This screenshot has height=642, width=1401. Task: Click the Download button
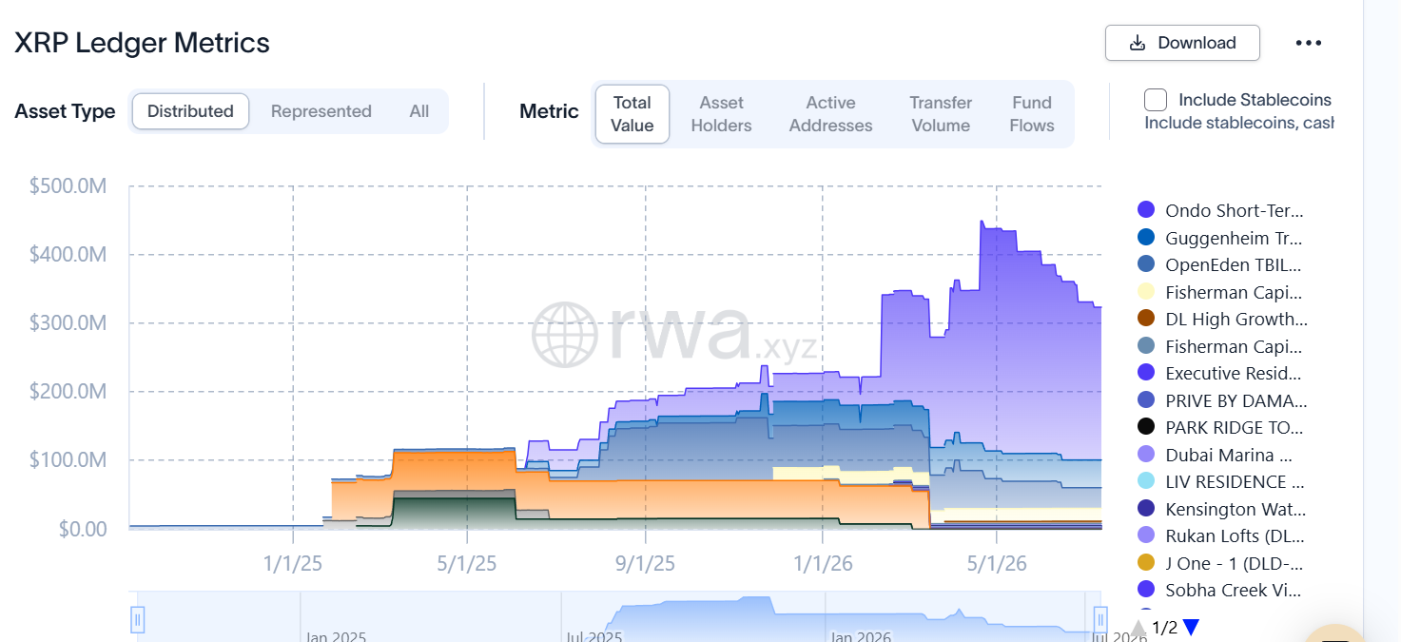(1182, 43)
